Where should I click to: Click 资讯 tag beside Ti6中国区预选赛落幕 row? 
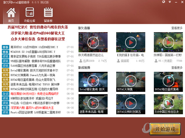click(6, 66)
